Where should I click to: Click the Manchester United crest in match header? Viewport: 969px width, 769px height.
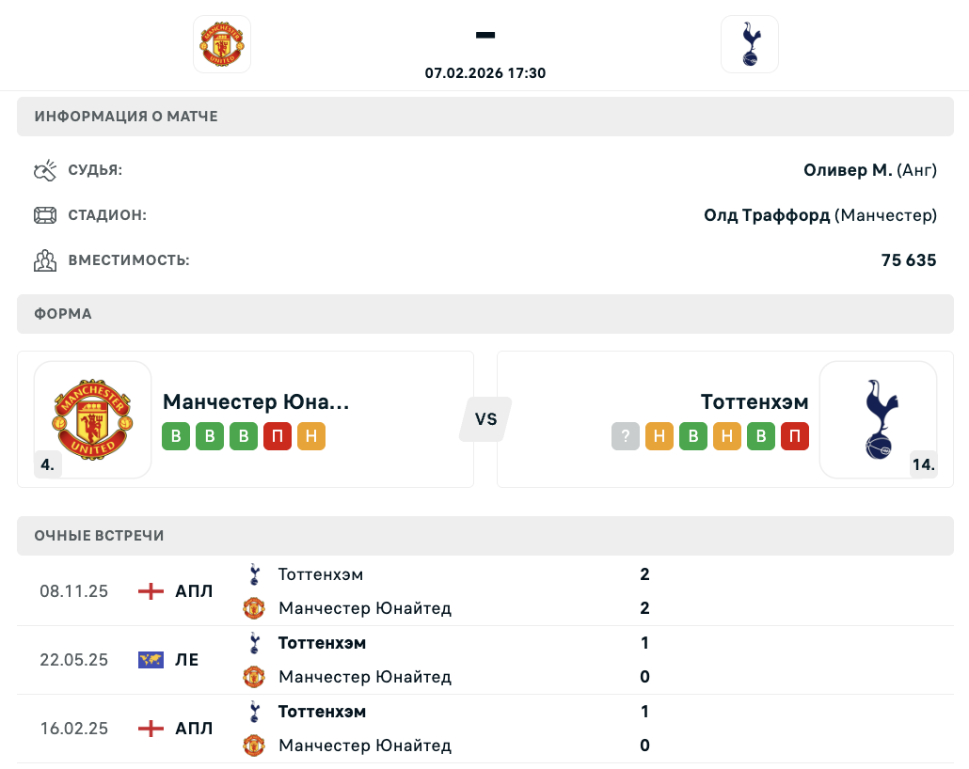click(x=222, y=44)
